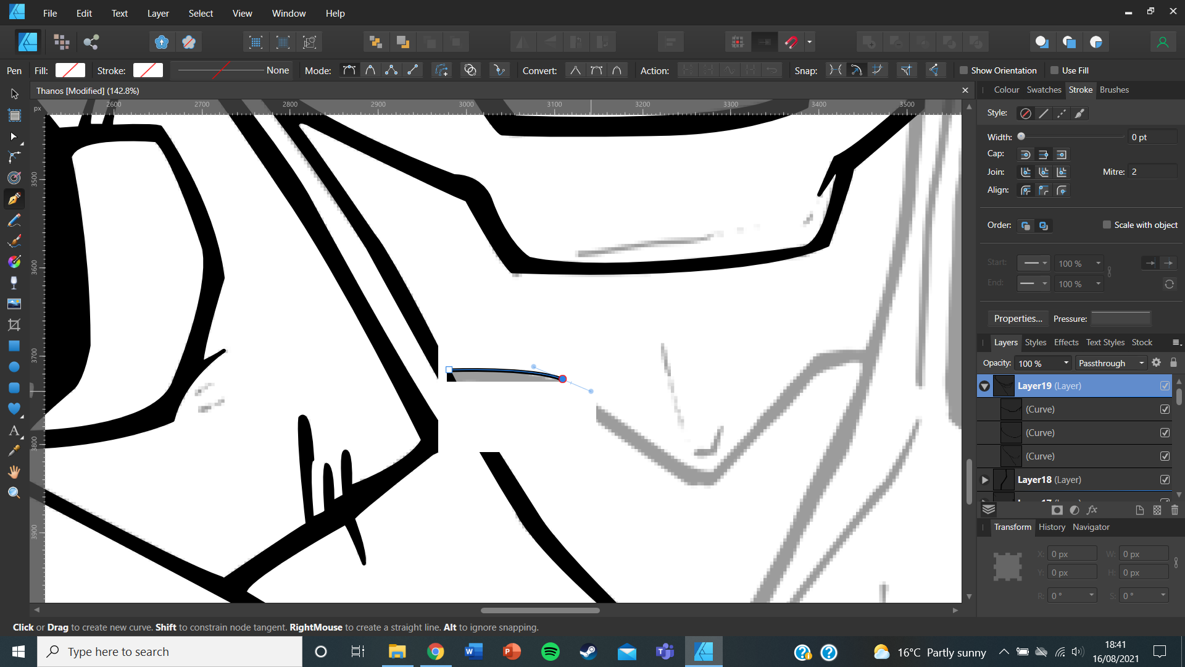
Task: Select the Crop tool
Action: pos(14,325)
